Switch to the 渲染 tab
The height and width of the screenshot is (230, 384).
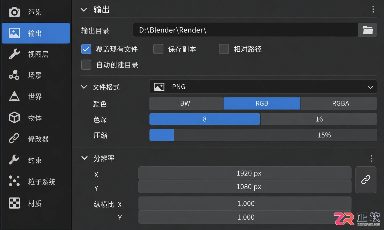click(x=36, y=12)
